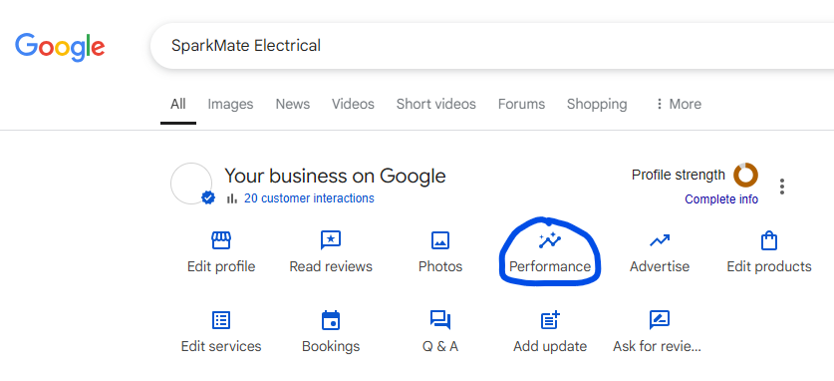This screenshot has width=834, height=381.
Task: Click the Add update post icon
Action: 550,320
